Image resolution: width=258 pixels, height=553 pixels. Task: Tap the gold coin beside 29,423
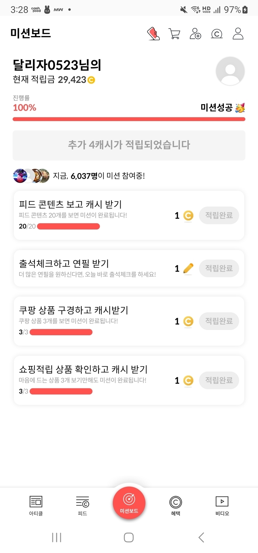(x=91, y=80)
